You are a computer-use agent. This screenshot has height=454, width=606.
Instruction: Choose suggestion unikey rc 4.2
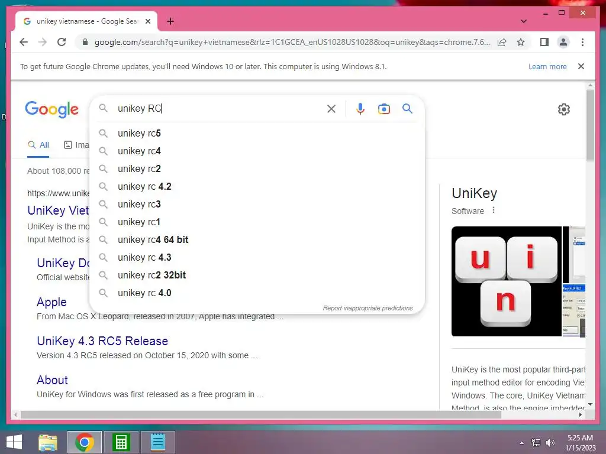point(257,186)
